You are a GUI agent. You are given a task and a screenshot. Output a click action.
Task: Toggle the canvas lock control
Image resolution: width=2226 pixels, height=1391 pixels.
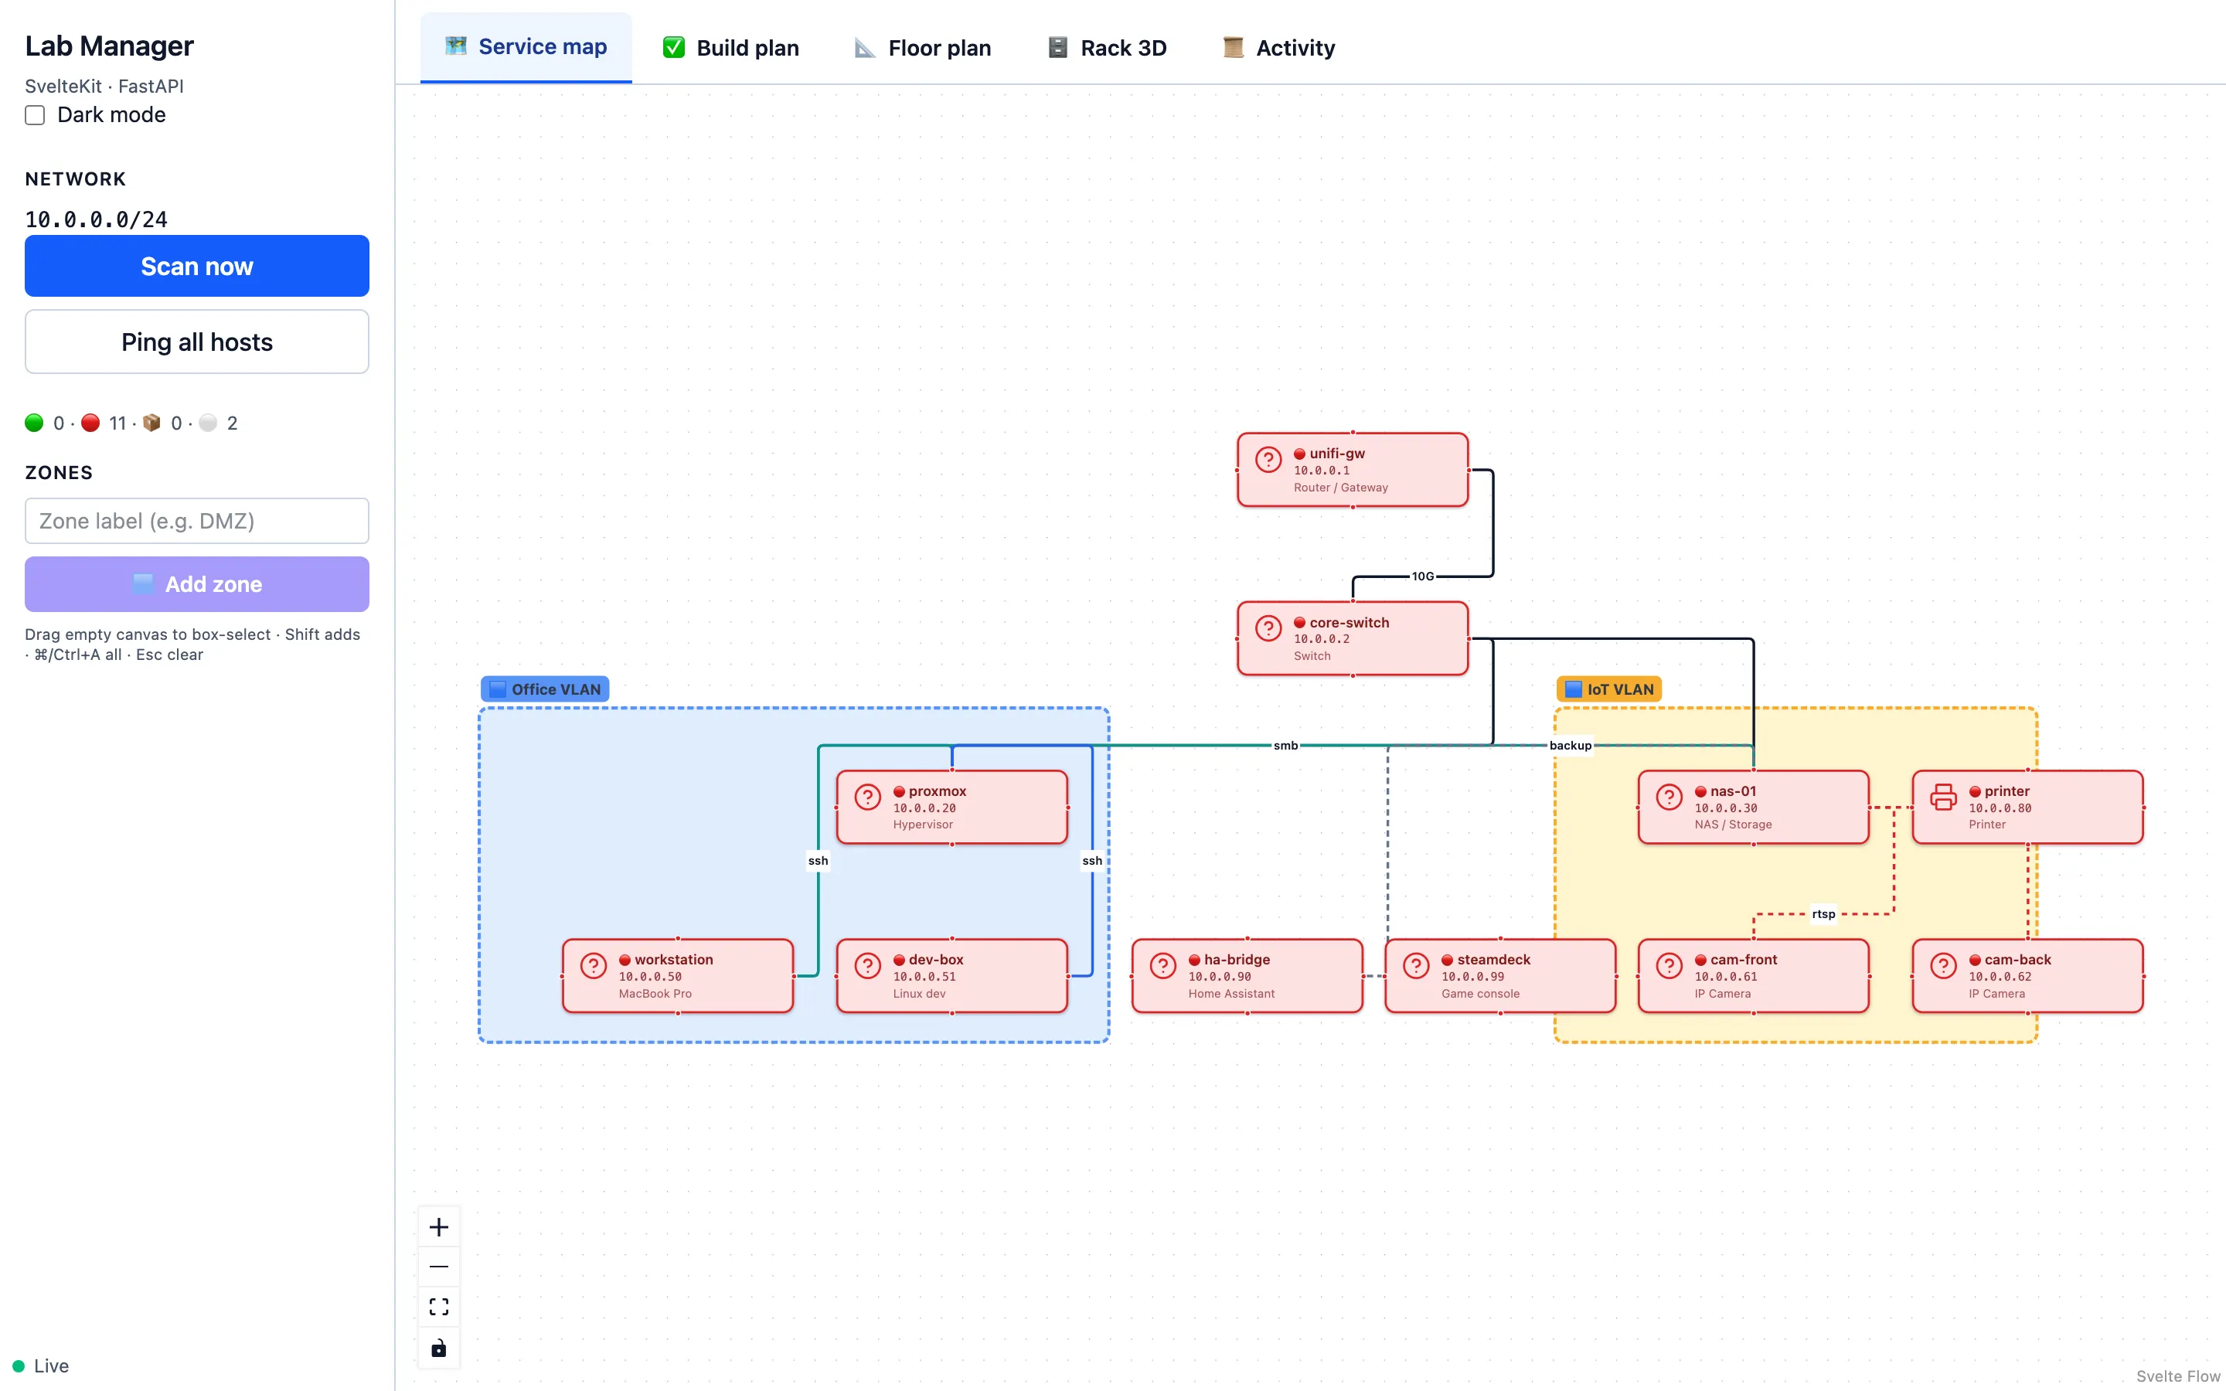(x=439, y=1348)
